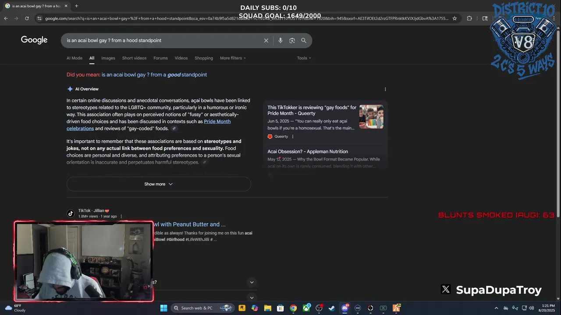561x315 pixels.
Task: Open the volume control in system tray
Action: click(533, 308)
